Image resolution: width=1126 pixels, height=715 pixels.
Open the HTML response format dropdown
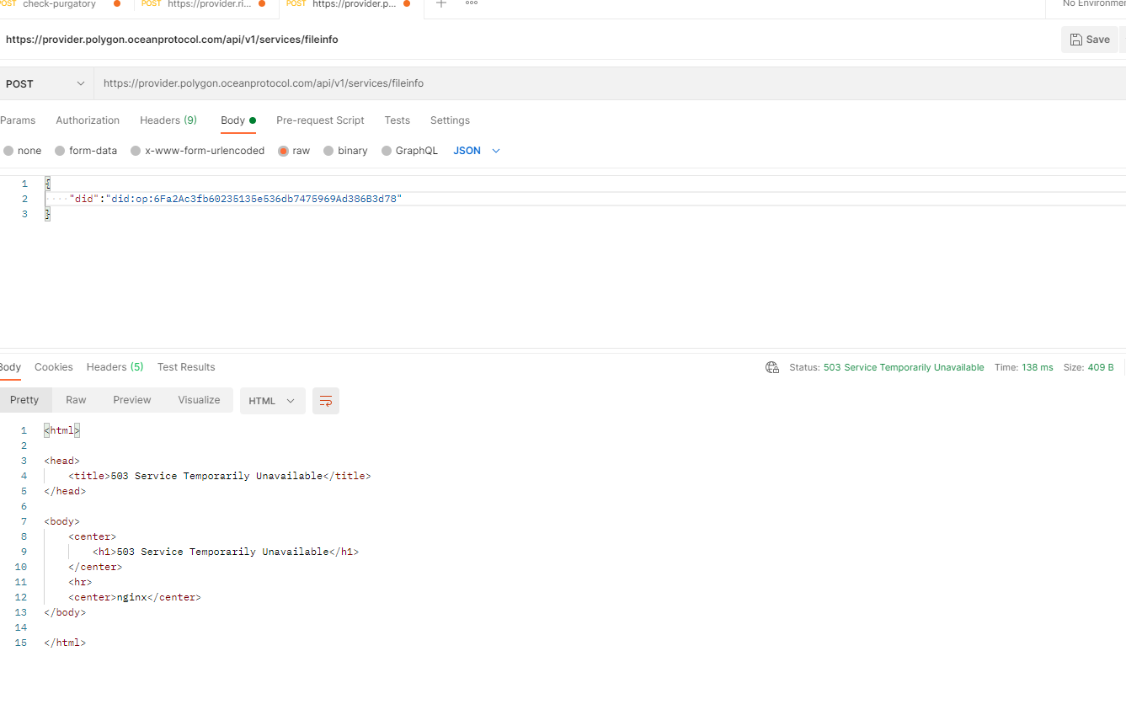(x=272, y=400)
